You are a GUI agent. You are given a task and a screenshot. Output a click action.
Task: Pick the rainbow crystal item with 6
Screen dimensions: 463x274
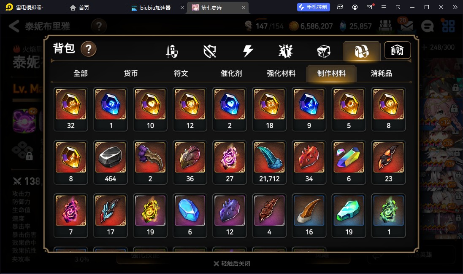349,162
